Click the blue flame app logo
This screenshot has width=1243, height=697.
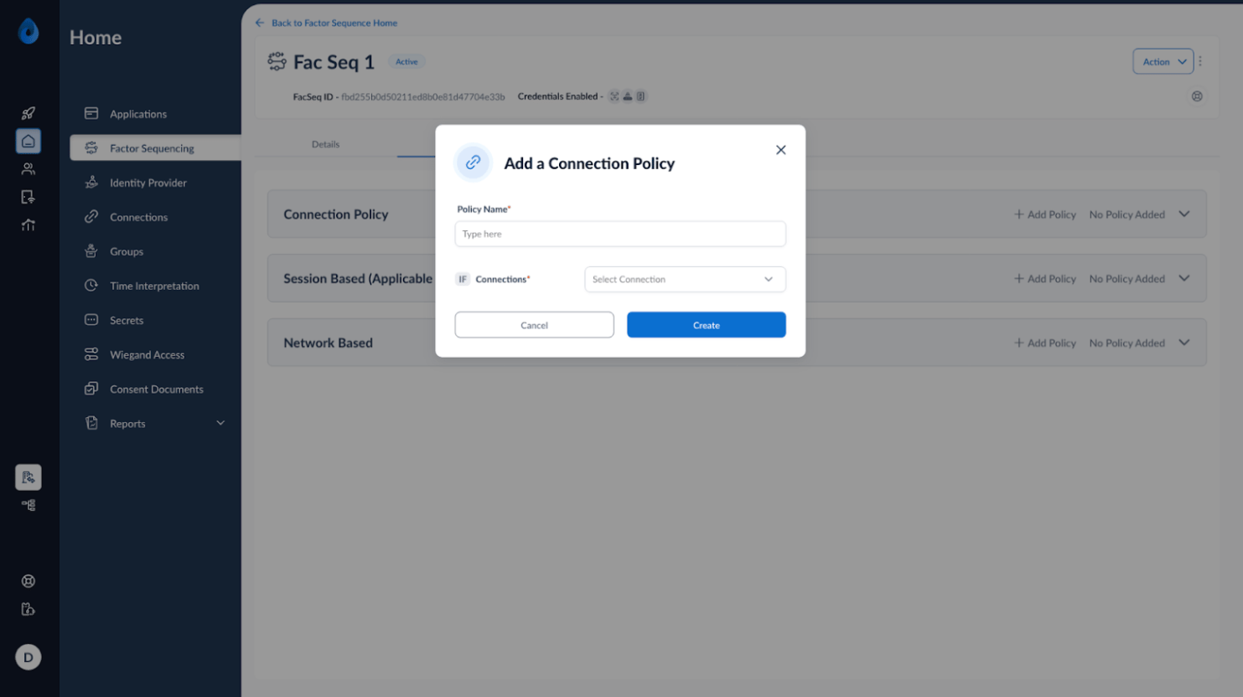28,31
